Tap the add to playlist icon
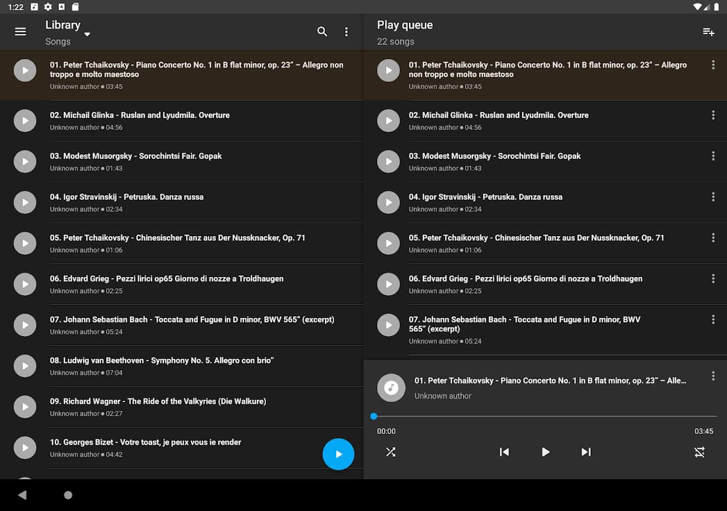This screenshot has width=727, height=511. pyautogui.click(x=708, y=32)
